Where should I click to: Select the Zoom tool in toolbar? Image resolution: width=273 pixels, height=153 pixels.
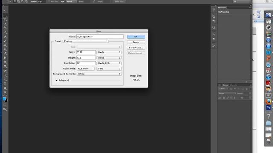click(x=5, y=92)
